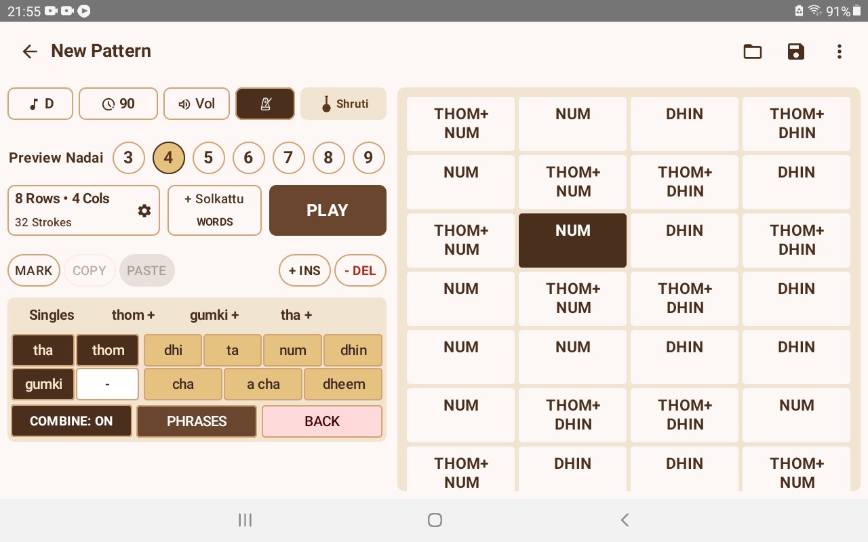
Task: Save the pattern with the floppy disk icon
Action: click(796, 51)
